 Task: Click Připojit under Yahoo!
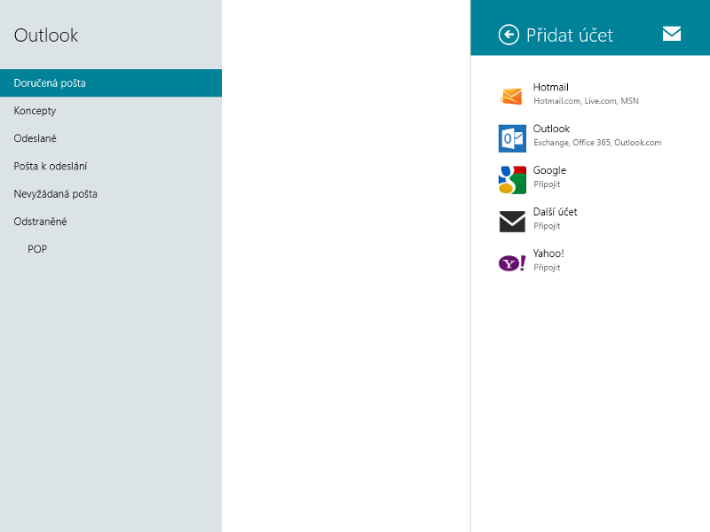pos(547,268)
